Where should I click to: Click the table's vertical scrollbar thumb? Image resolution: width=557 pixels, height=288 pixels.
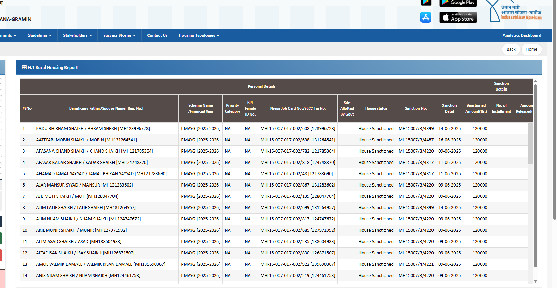[x=535, y=175]
